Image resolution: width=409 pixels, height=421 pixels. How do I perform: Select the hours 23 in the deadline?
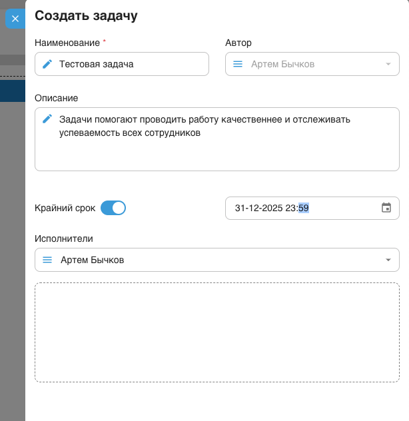[x=291, y=208]
